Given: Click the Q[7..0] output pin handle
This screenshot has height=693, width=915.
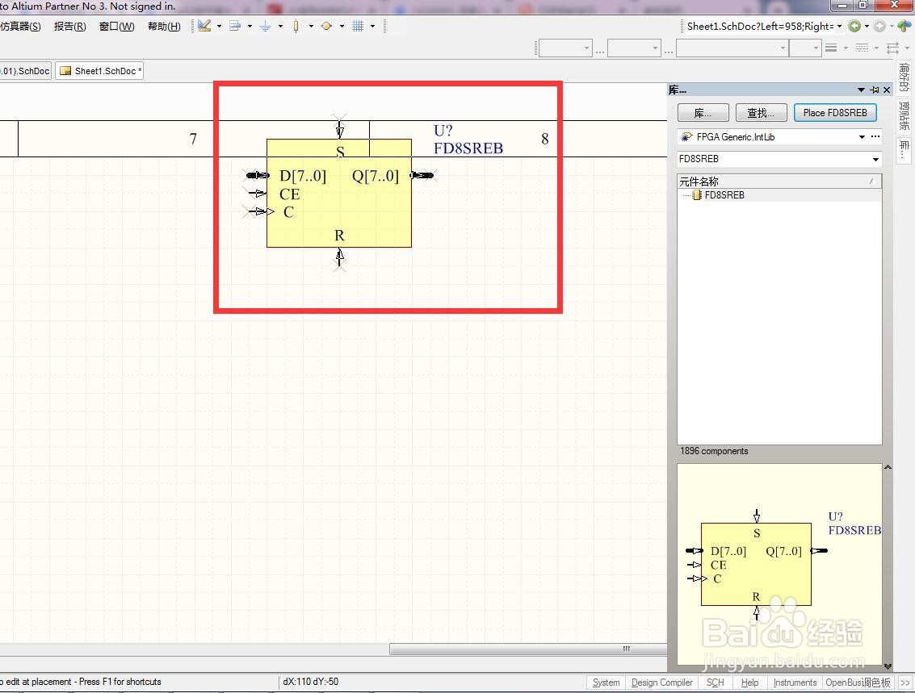Looking at the screenshot, I should (422, 175).
